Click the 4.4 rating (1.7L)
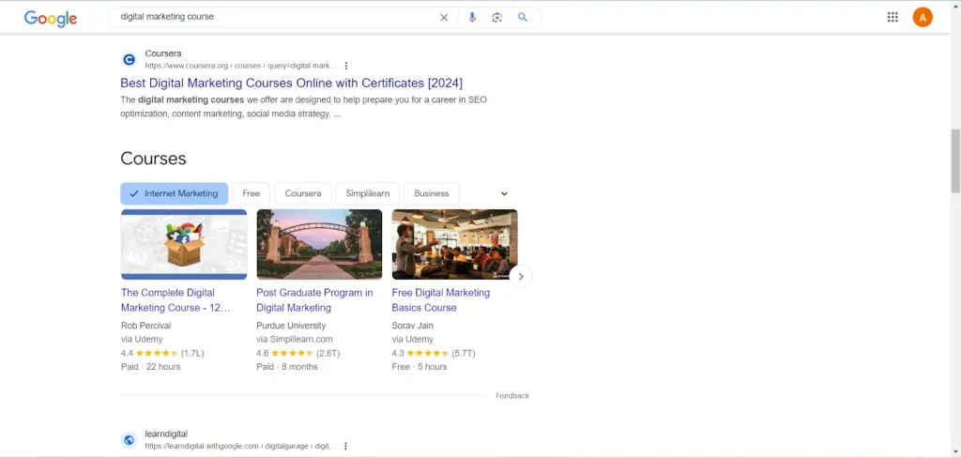This screenshot has height=458, width=961. (x=162, y=353)
